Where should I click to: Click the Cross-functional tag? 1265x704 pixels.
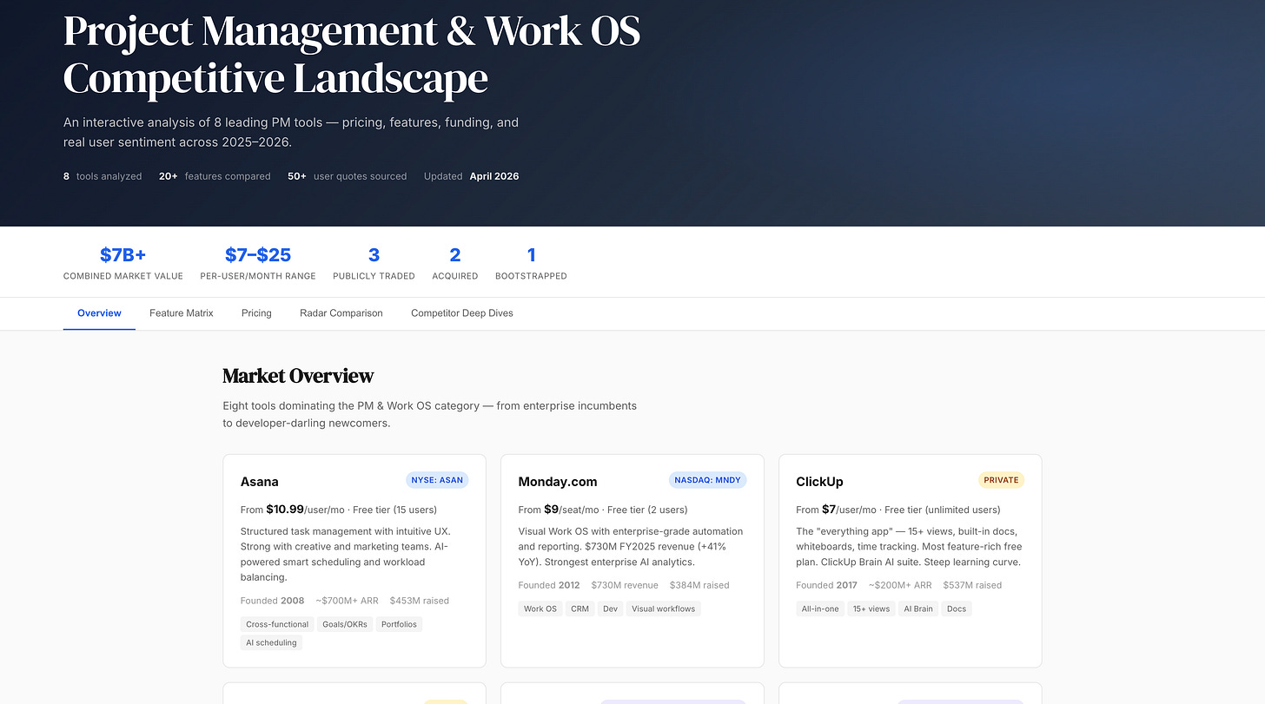[x=277, y=624]
